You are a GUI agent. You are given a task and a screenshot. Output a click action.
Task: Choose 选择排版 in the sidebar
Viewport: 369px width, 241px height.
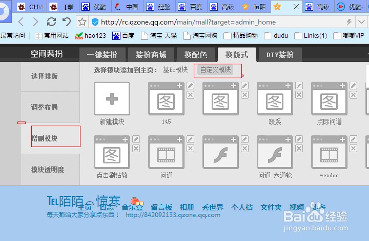tap(50, 77)
